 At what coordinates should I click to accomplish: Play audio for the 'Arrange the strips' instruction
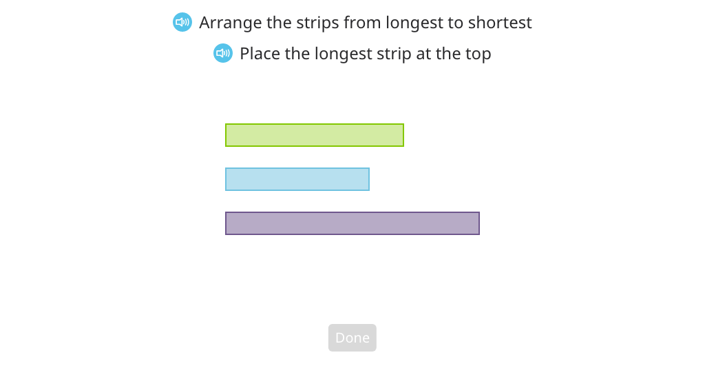182,22
